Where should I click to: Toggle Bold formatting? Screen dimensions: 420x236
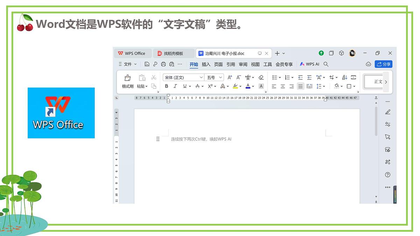(167, 86)
